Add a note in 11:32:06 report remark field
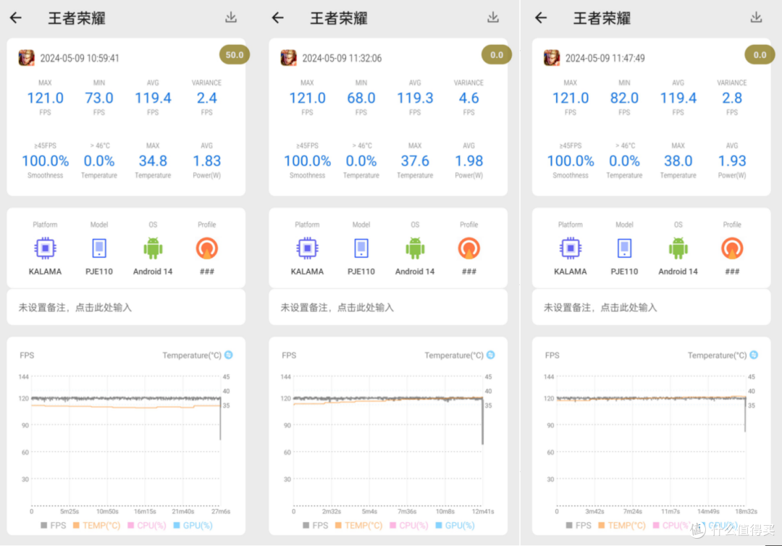782x546 pixels. (388, 308)
